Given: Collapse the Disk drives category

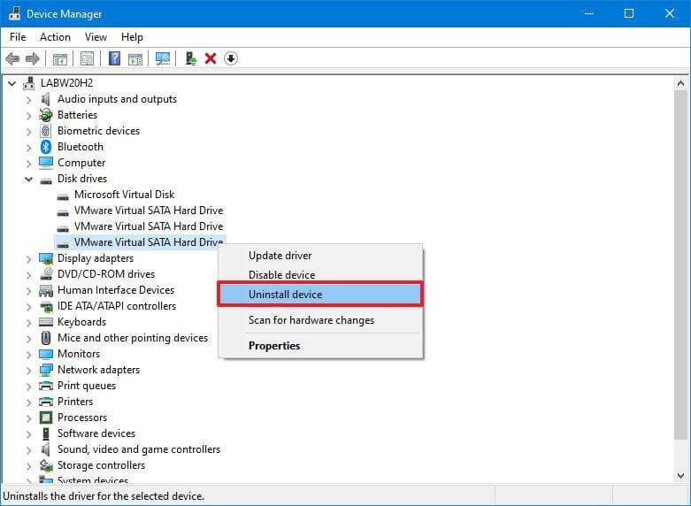Looking at the screenshot, I should coord(29,179).
